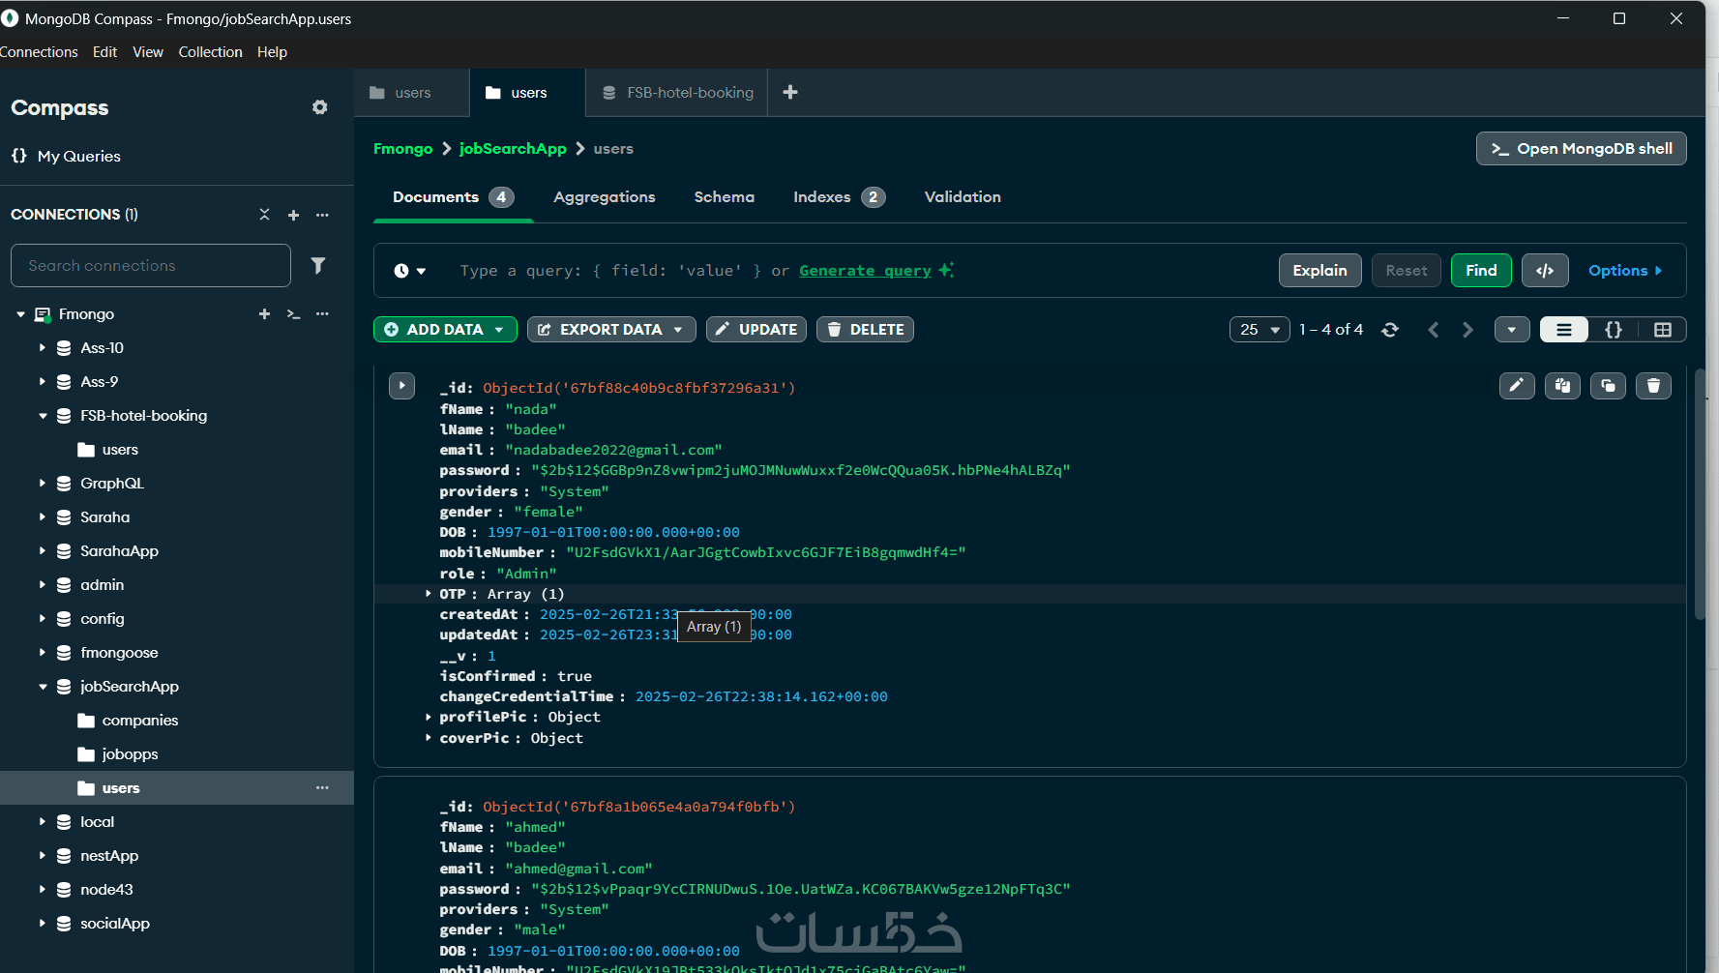Add a new connection with the plus icon
The width and height of the screenshot is (1719, 973).
293,215
